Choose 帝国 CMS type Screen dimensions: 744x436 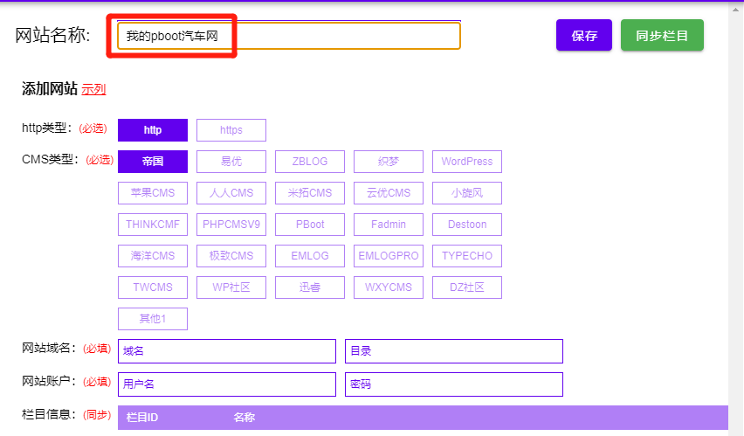(x=153, y=162)
